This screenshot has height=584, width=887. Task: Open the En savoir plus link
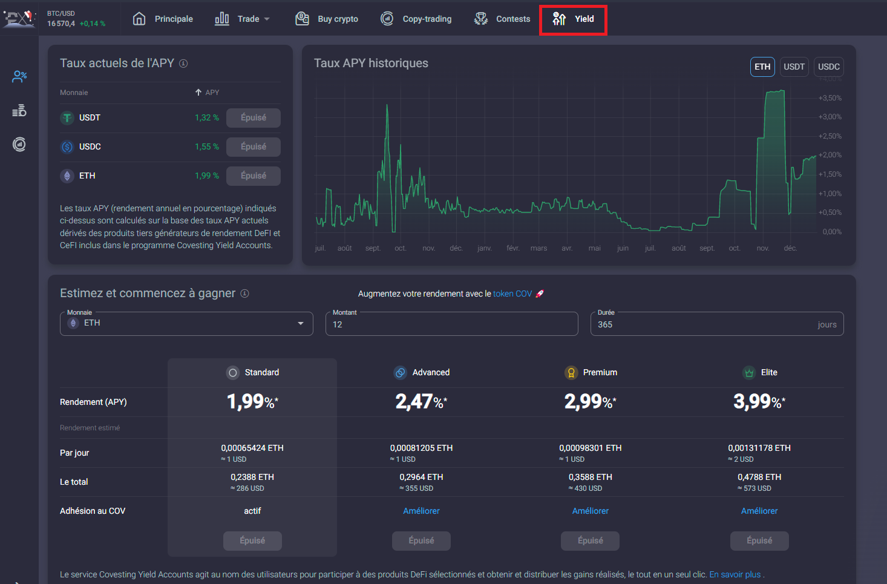[735, 575]
